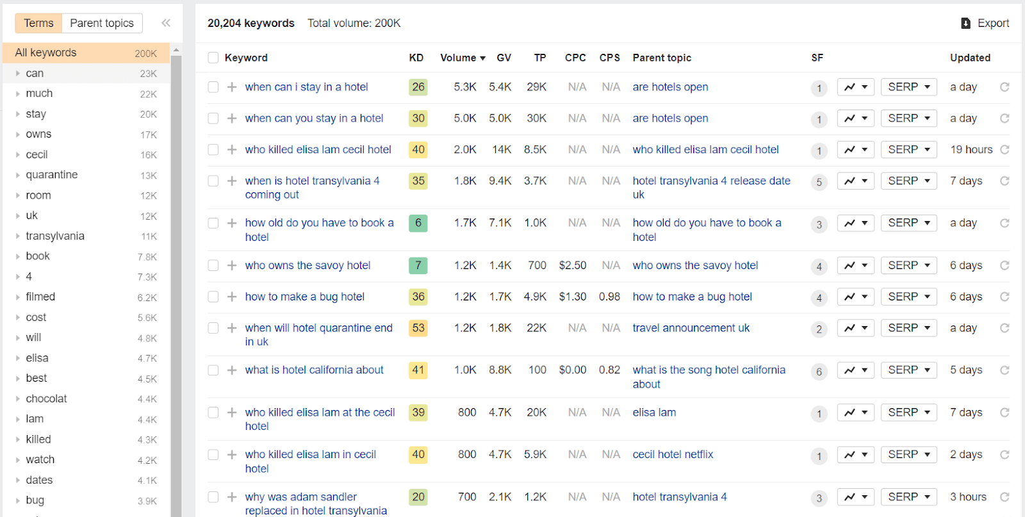Image resolution: width=1025 pixels, height=517 pixels.
Task: Open SERP dropdown for 'when can i stay in a hotel'
Action: [x=909, y=87]
